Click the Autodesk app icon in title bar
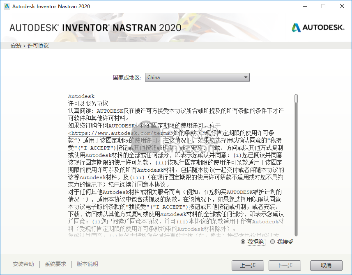This screenshot has height=275, width=352. (x=7, y=6)
